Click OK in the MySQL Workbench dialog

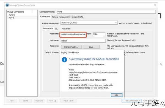coord(117,95)
